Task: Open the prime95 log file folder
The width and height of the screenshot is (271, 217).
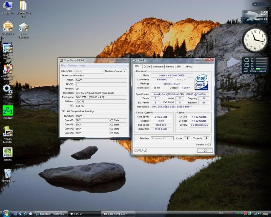Action: tap(23, 9)
